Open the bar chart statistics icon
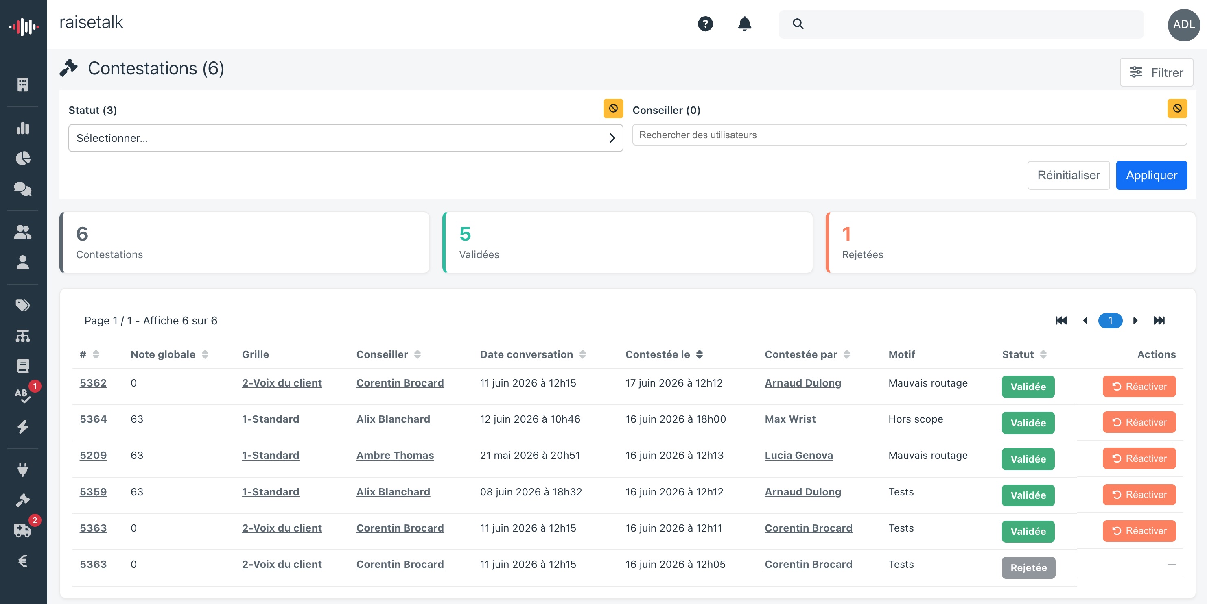 (22, 128)
